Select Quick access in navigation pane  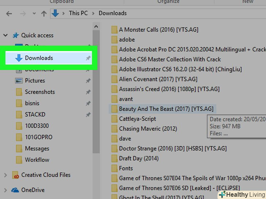click(37, 35)
